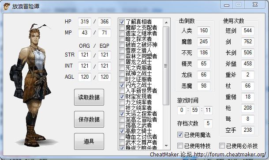Enable the 孤高之武者 checkbox
Screen dimensions: 269x160
coord(122,125)
